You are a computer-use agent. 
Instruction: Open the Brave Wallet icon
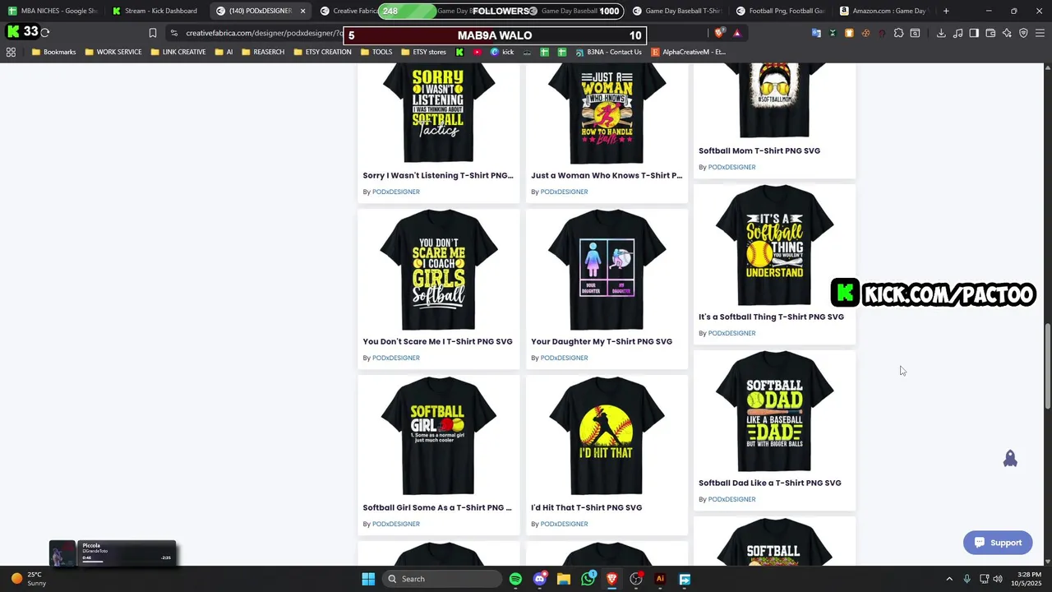(x=990, y=33)
